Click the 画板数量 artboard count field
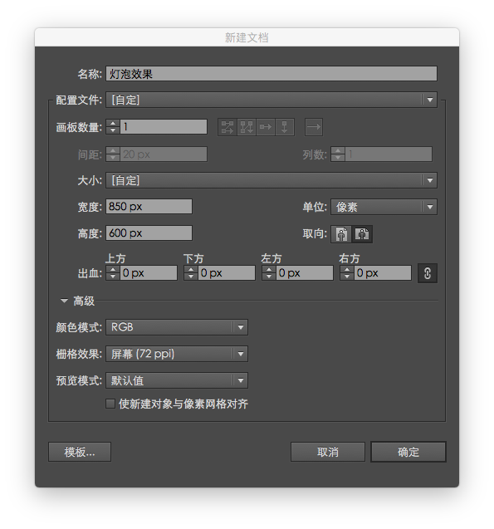 click(x=164, y=127)
